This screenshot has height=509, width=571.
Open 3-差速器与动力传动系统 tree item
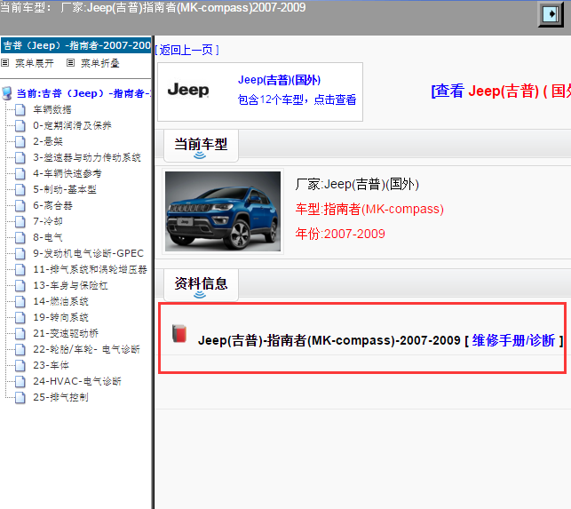[x=87, y=157]
